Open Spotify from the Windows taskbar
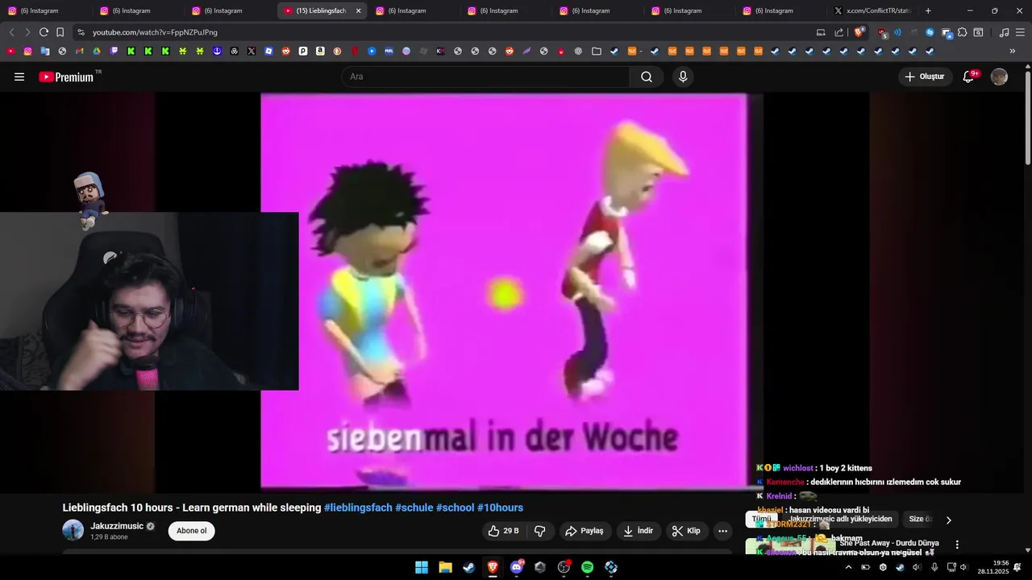The width and height of the screenshot is (1032, 580). [x=587, y=567]
